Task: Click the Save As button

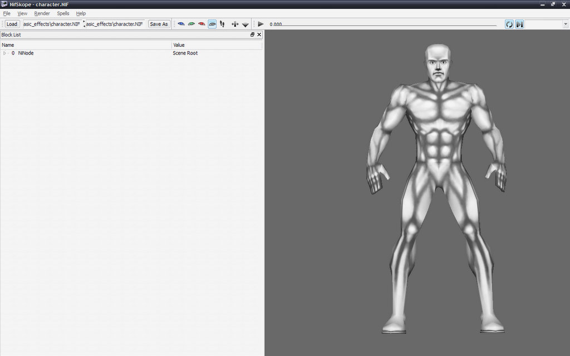Action: coord(159,24)
